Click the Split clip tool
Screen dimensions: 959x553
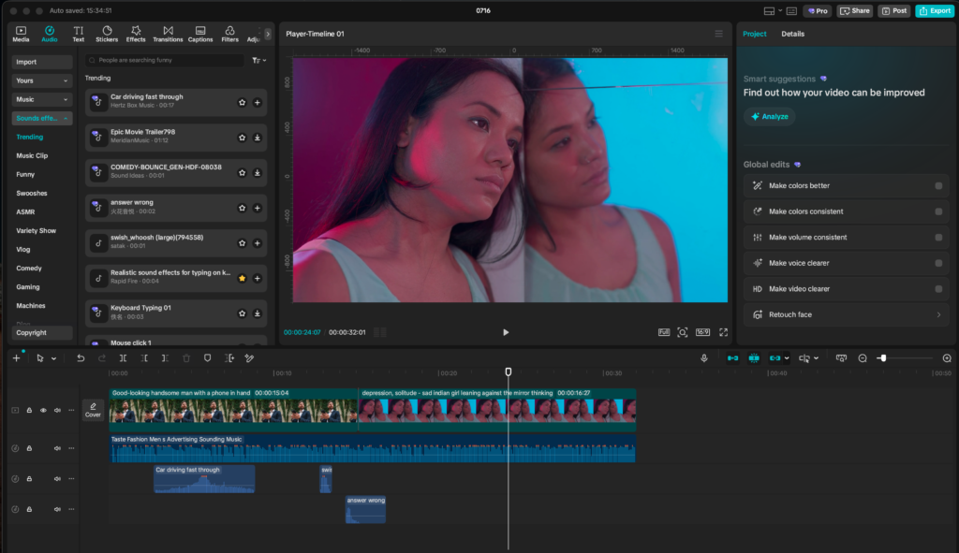click(x=123, y=358)
